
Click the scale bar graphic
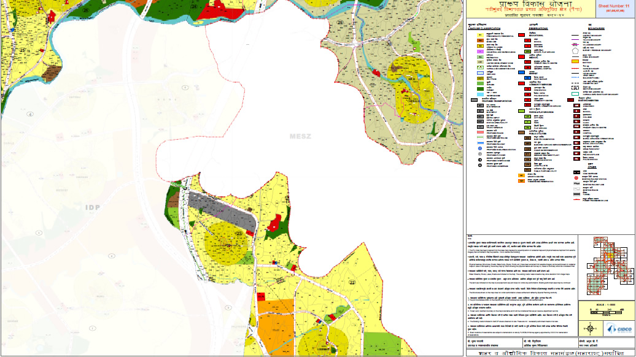pyautogui.click(x=606, y=312)
